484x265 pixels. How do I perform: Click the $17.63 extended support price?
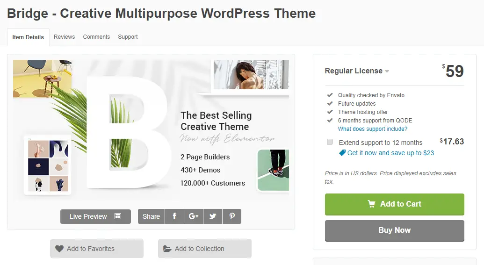pyautogui.click(x=452, y=141)
